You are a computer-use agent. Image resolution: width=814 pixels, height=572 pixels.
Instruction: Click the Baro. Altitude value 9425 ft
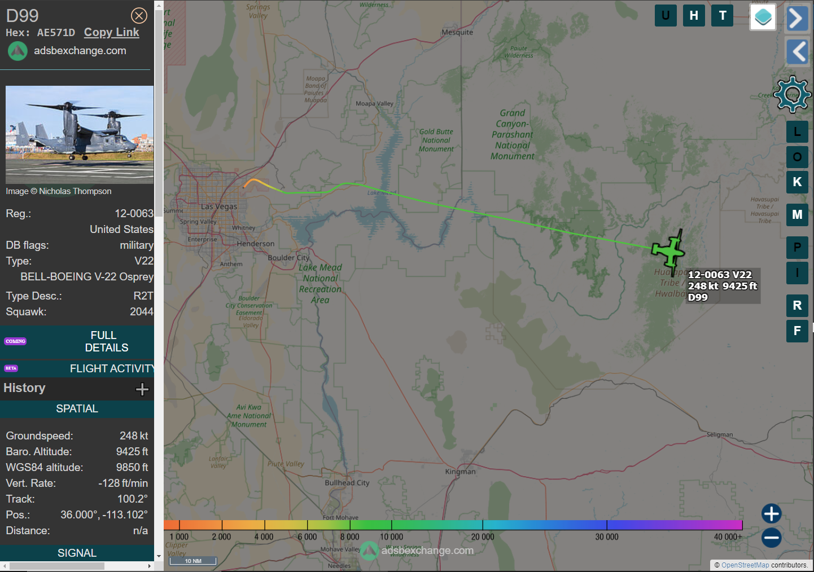(132, 452)
